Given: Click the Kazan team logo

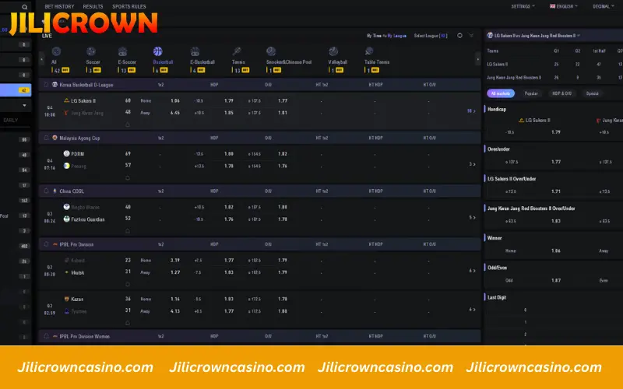Looking at the screenshot, I should (66, 299).
